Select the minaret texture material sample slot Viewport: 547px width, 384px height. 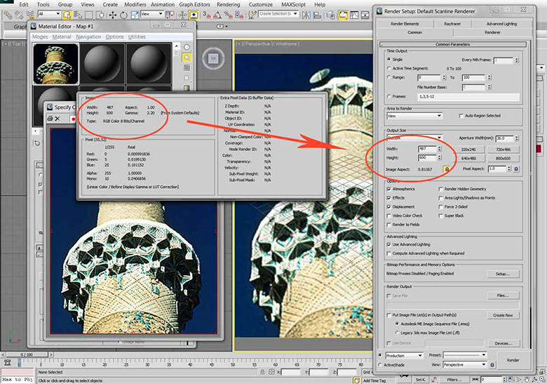tap(55, 64)
